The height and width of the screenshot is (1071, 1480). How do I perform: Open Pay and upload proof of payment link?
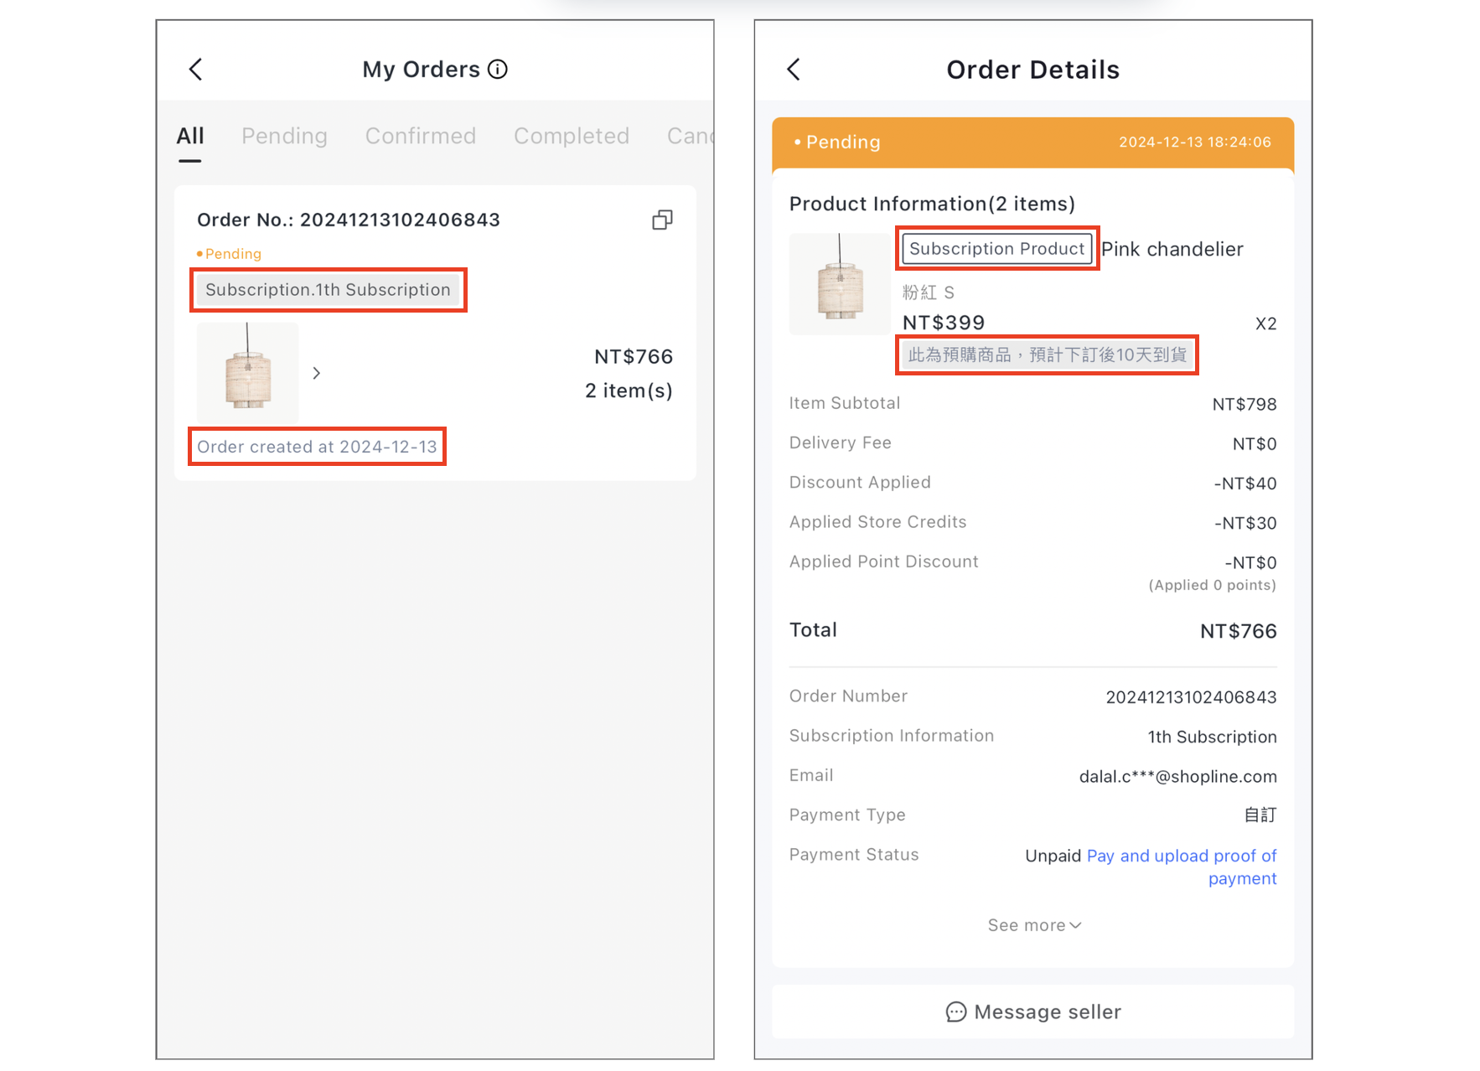(1182, 867)
